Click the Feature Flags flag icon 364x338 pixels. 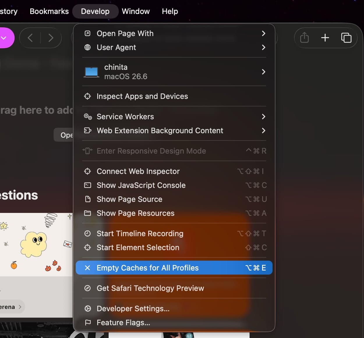click(87, 323)
